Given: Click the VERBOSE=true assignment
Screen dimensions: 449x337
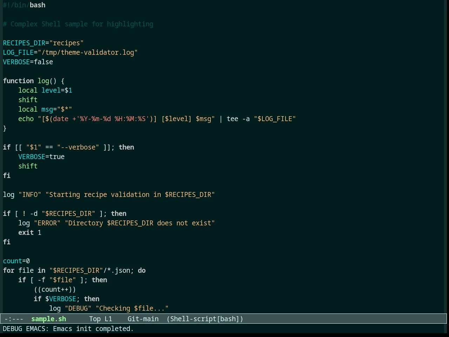Looking at the screenshot, I should click(x=41, y=157).
